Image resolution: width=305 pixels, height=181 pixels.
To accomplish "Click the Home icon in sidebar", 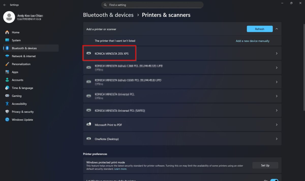I will click(7, 32).
